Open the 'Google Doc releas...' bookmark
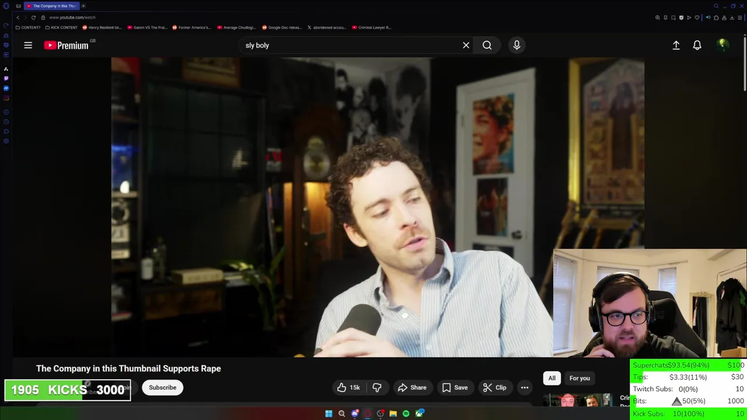 click(x=282, y=27)
